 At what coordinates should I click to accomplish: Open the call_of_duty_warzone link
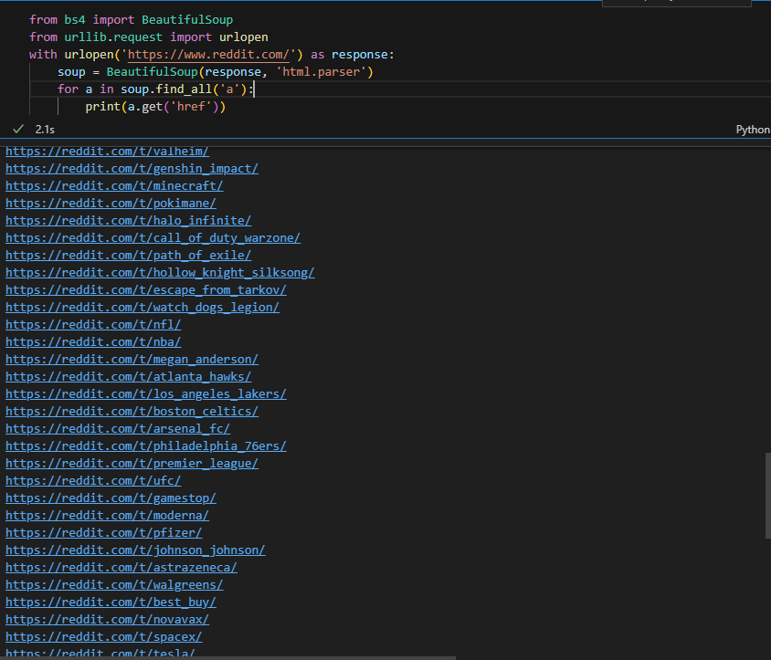(x=153, y=238)
